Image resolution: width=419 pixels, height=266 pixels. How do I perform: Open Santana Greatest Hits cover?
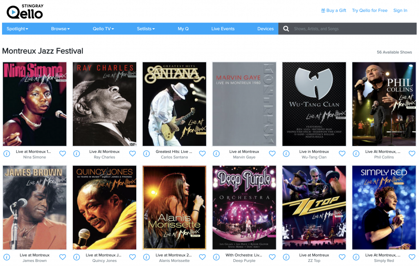click(174, 104)
